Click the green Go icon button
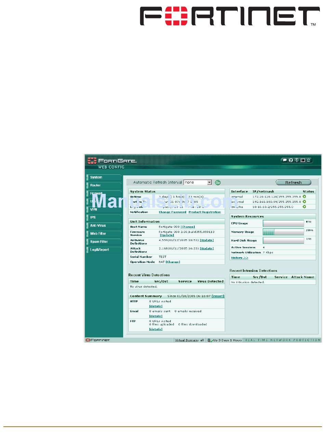Screen dimensions: 325x439 pyautogui.click(x=218, y=183)
